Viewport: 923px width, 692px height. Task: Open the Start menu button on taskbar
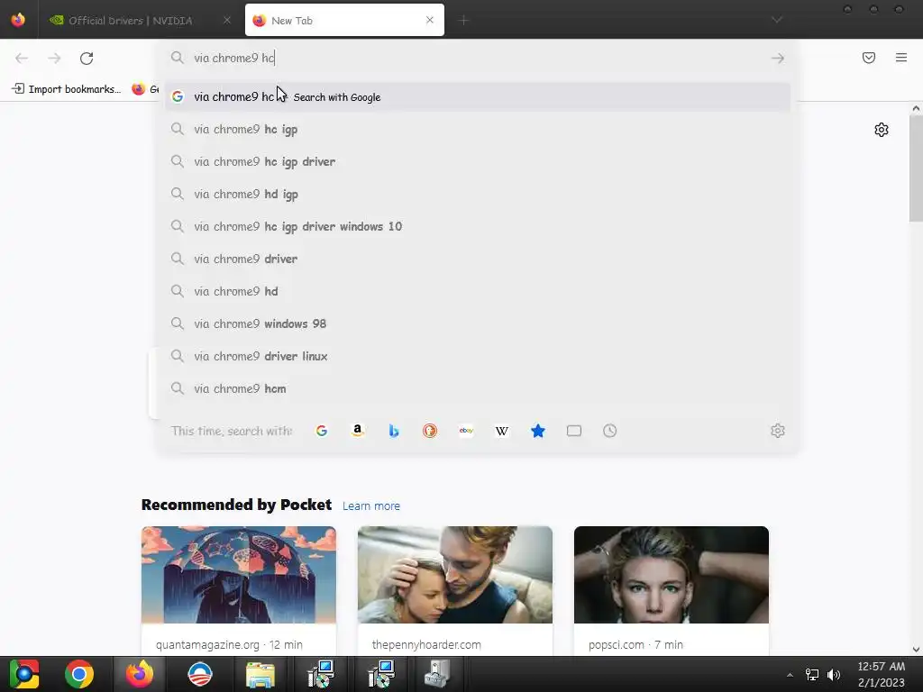click(24, 674)
